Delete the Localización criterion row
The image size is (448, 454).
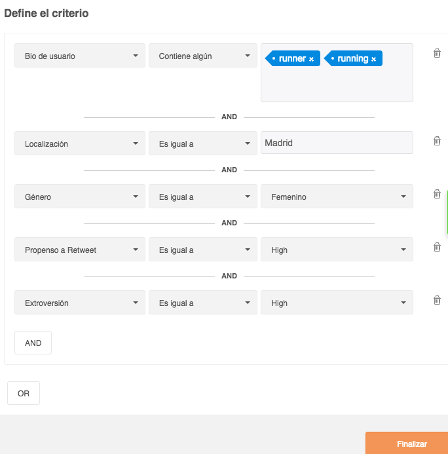point(437,141)
